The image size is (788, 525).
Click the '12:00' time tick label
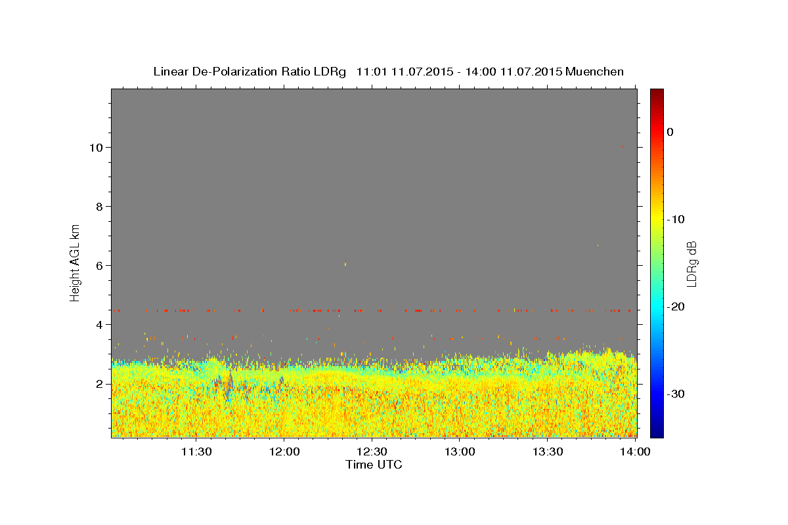[x=284, y=451]
